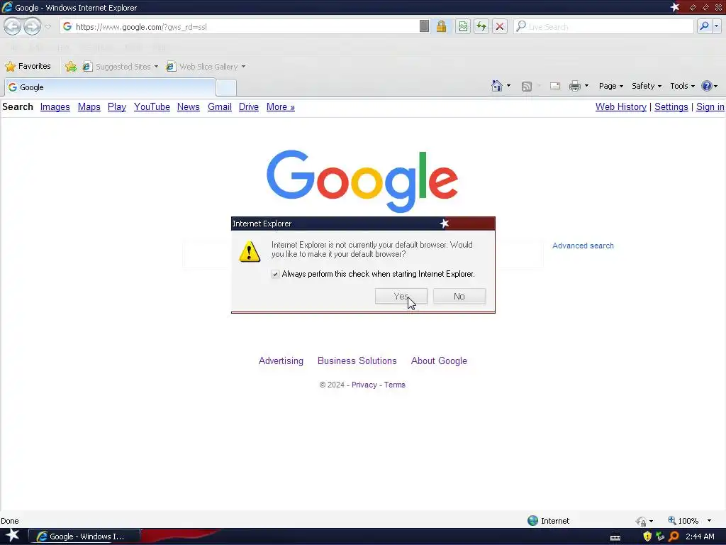
Task: Select the Google browser tab
Action: pyautogui.click(x=110, y=87)
